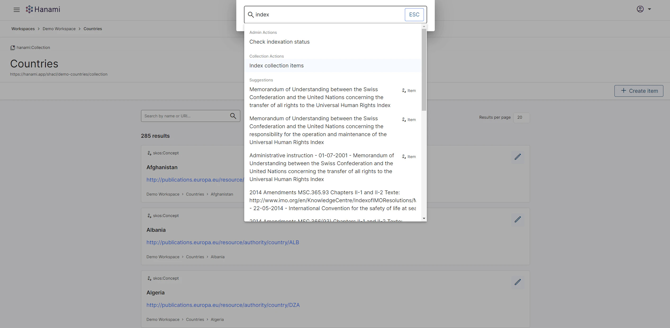
Task: Click the 'Countries' breadcrumb link
Action: [x=93, y=29]
